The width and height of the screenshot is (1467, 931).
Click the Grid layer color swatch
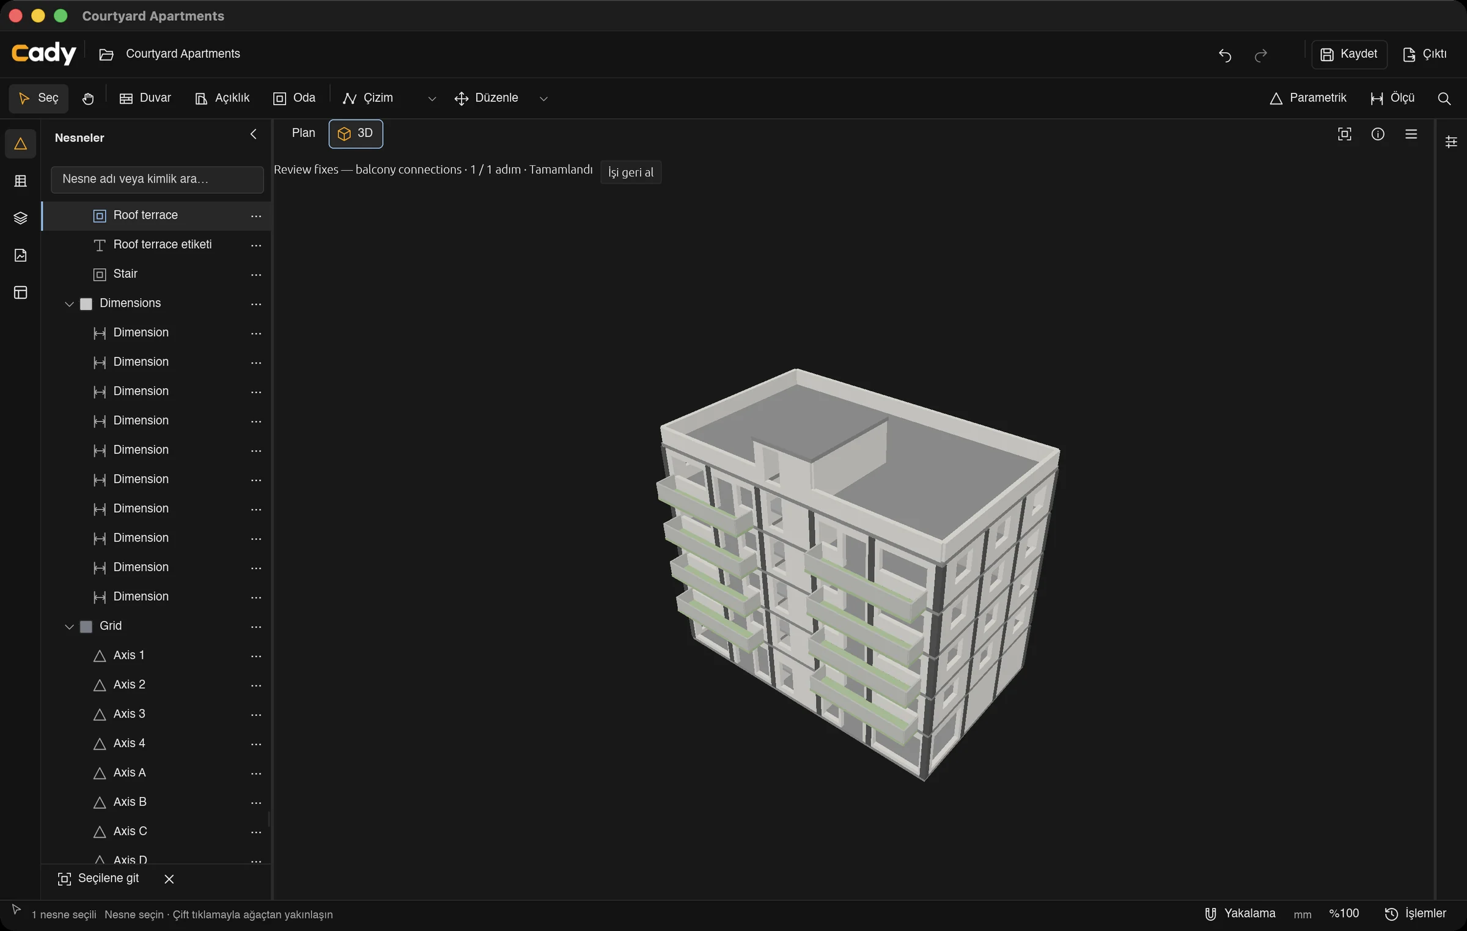point(86,627)
